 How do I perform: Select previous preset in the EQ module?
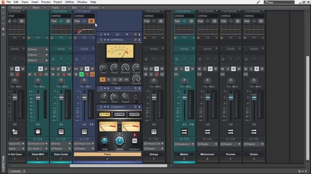point(105,34)
